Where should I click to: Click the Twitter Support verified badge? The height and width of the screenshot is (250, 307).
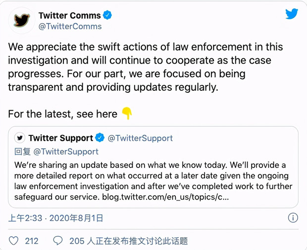tap(100, 138)
